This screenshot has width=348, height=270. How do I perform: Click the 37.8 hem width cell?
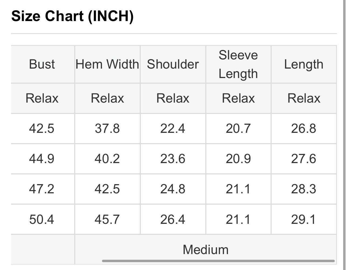tap(107, 128)
